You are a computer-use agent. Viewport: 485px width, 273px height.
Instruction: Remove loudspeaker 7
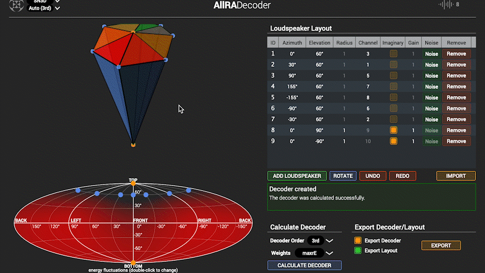pyautogui.click(x=457, y=119)
